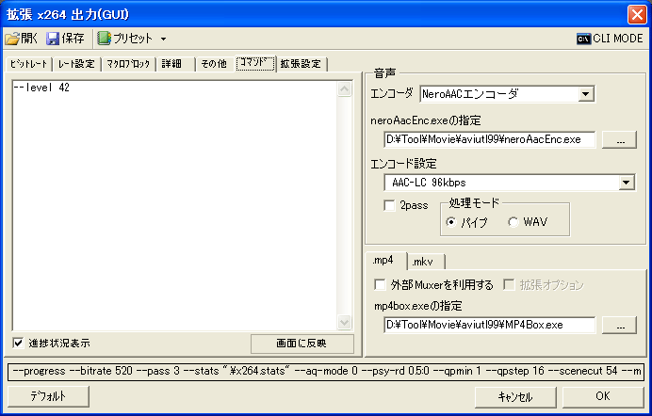
Task: Toggle the 拡張オプション checkbox
Action: pos(509,285)
